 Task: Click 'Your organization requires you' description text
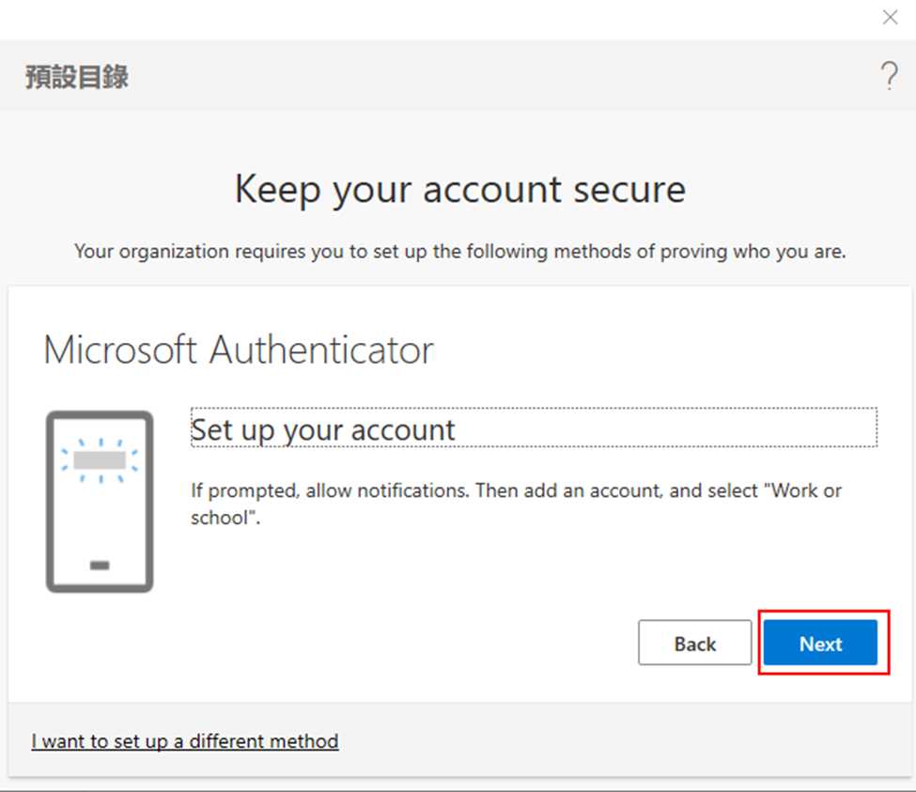pyautogui.click(x=459, y=252)
